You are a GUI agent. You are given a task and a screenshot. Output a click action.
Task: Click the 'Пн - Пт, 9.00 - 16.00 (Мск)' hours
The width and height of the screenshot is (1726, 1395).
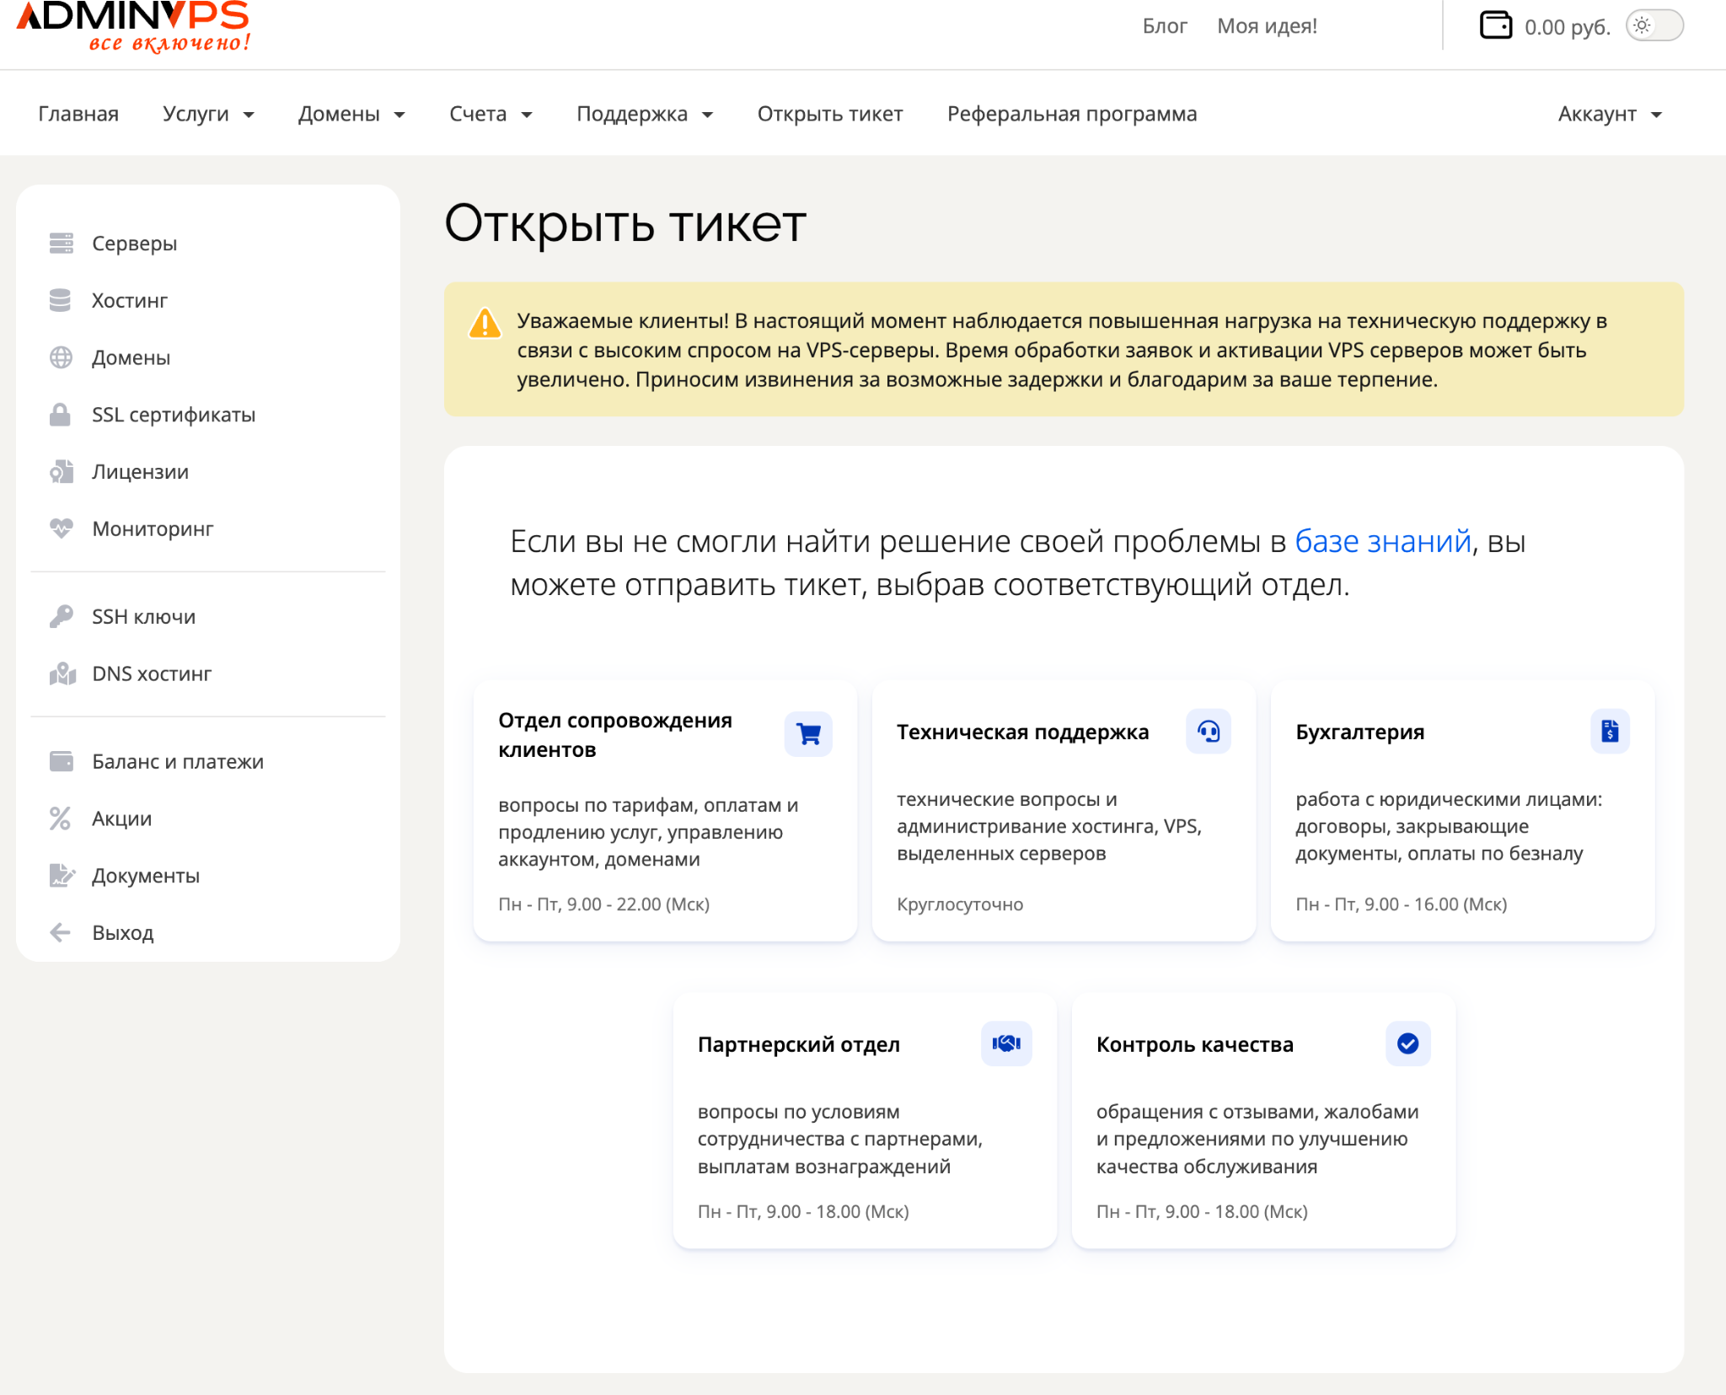click(1402, 904)
